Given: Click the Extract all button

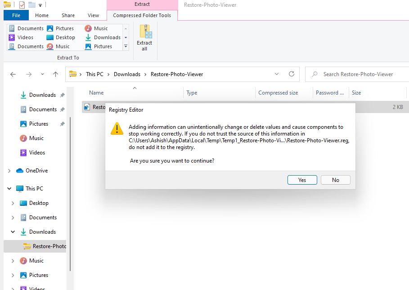Looking at the screenshot, I should 144,38.
